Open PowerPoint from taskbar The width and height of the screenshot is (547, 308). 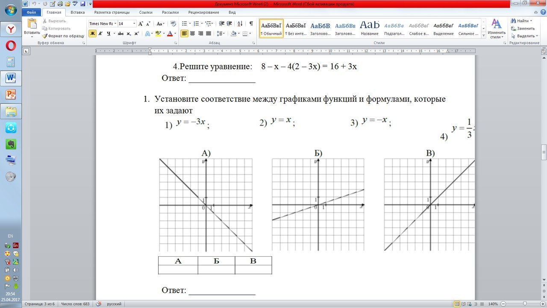tap(11, 94)
